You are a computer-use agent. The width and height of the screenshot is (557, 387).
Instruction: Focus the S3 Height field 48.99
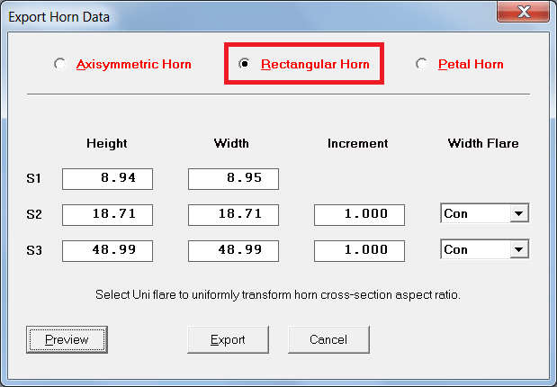[107, 250]
